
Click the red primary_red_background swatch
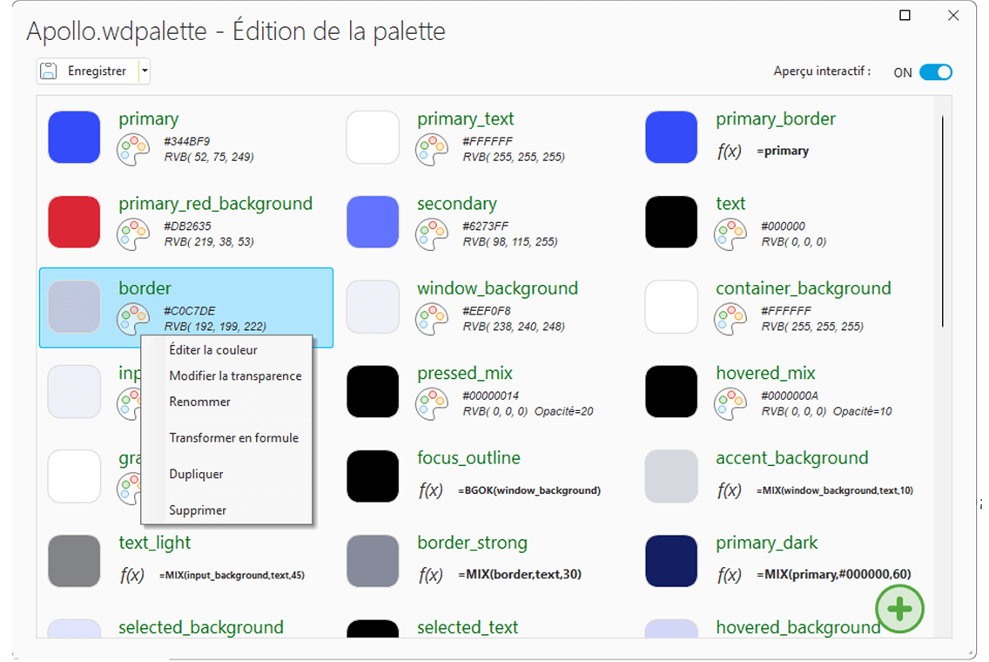pos(74,222)
